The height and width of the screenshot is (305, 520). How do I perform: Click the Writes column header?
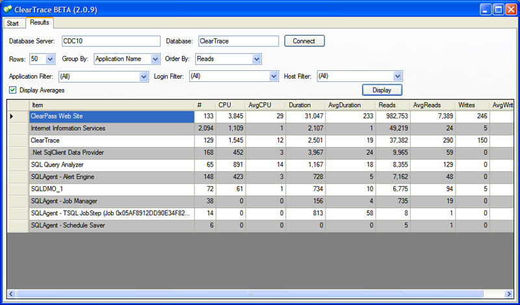pos(473,105)
